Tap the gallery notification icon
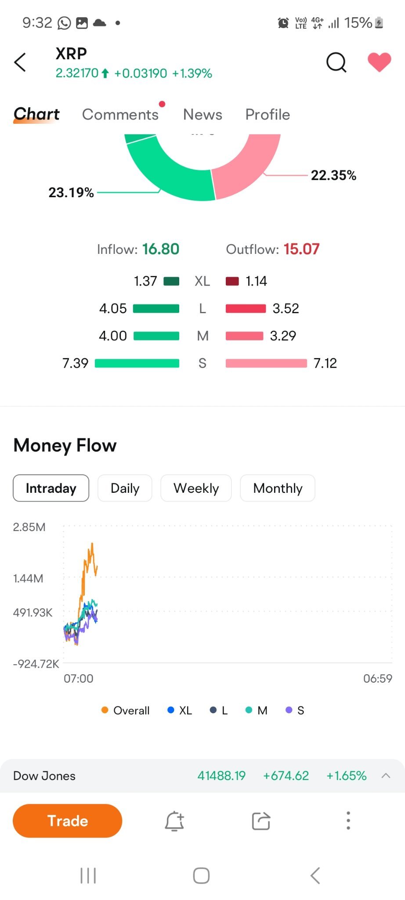This screenshot has height=900, width=405. 82,23
